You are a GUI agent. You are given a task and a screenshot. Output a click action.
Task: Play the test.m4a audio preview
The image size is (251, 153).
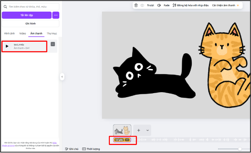(7, 46)
